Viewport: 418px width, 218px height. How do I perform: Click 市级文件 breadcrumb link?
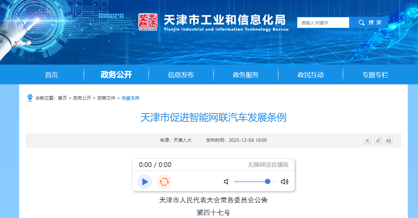(131, 98)
